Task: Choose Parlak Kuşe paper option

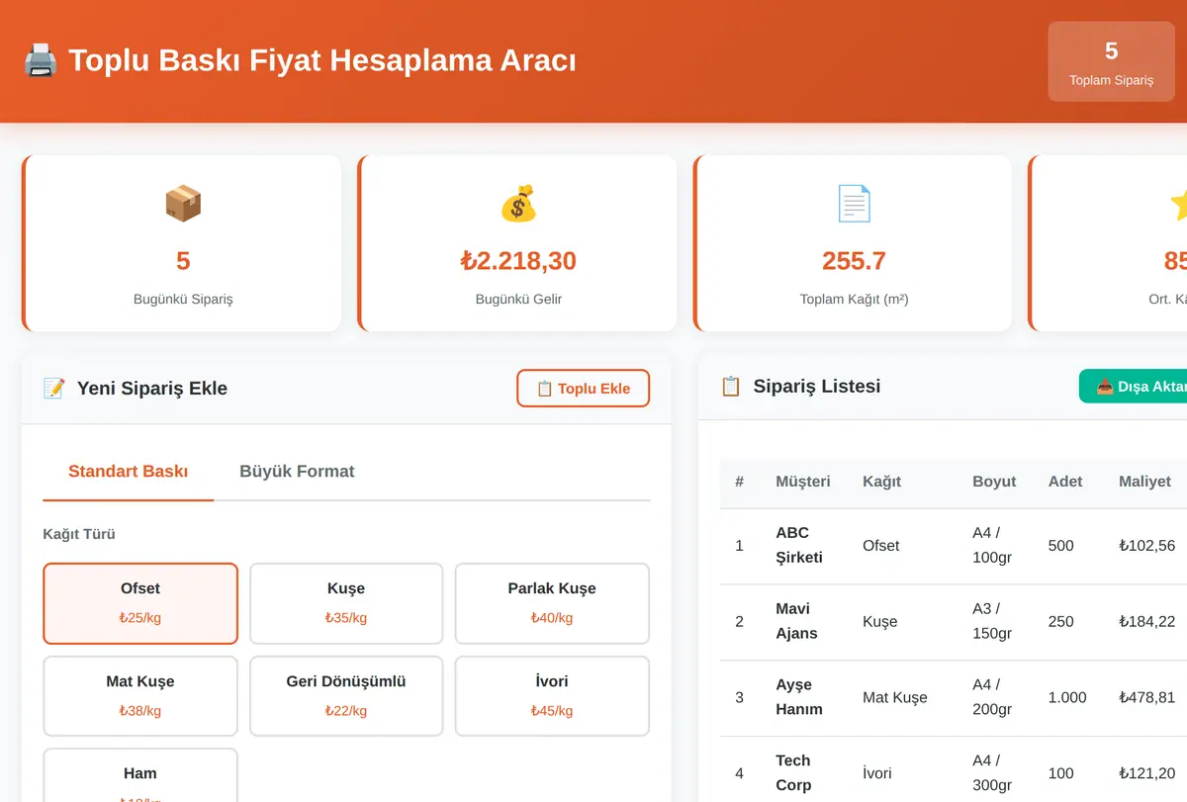Action: pos(552,603)
